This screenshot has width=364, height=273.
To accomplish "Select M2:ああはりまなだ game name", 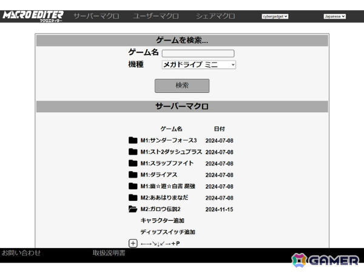I will (x=164, y=198).
